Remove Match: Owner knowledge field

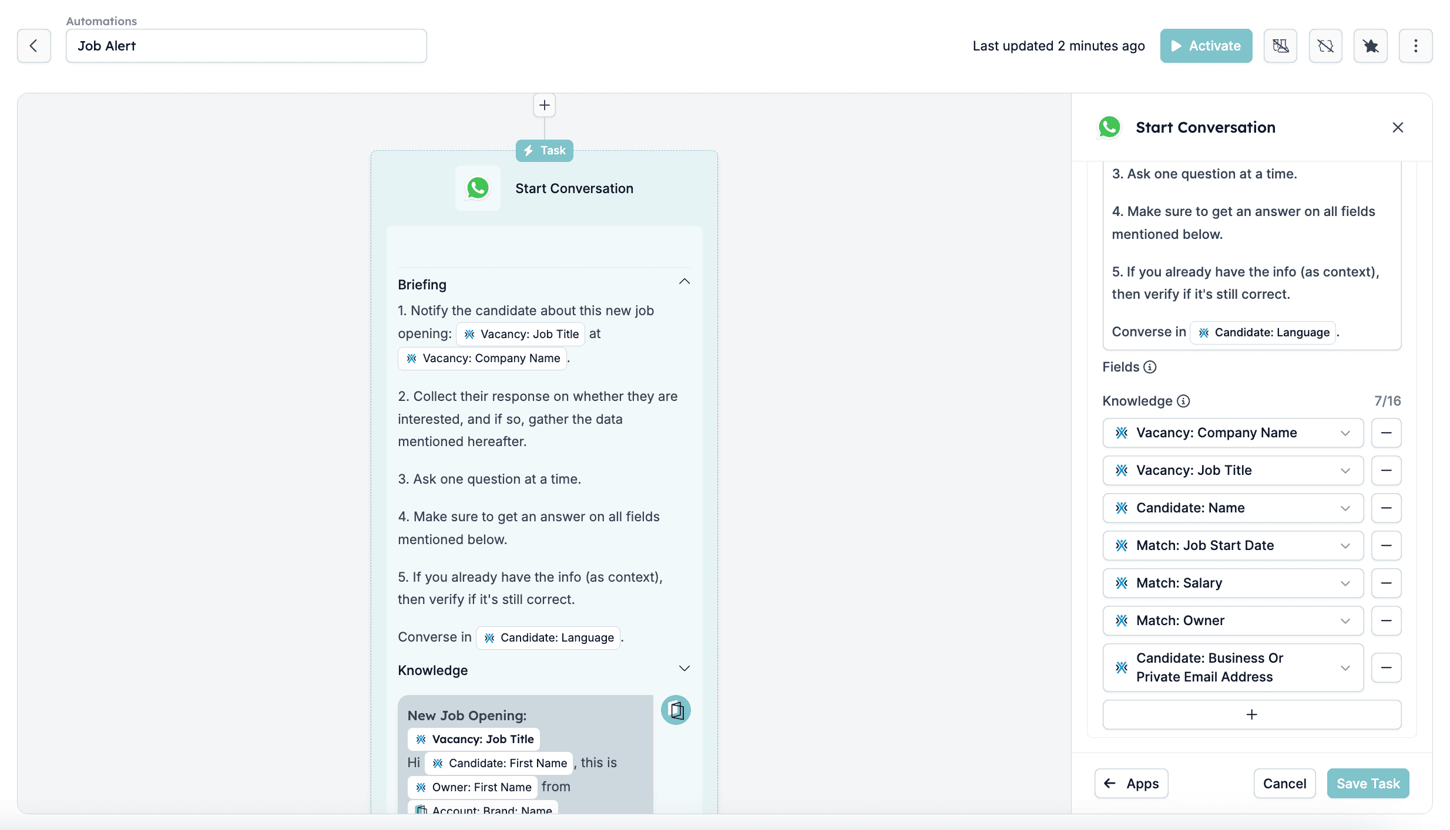[1386, 620]
